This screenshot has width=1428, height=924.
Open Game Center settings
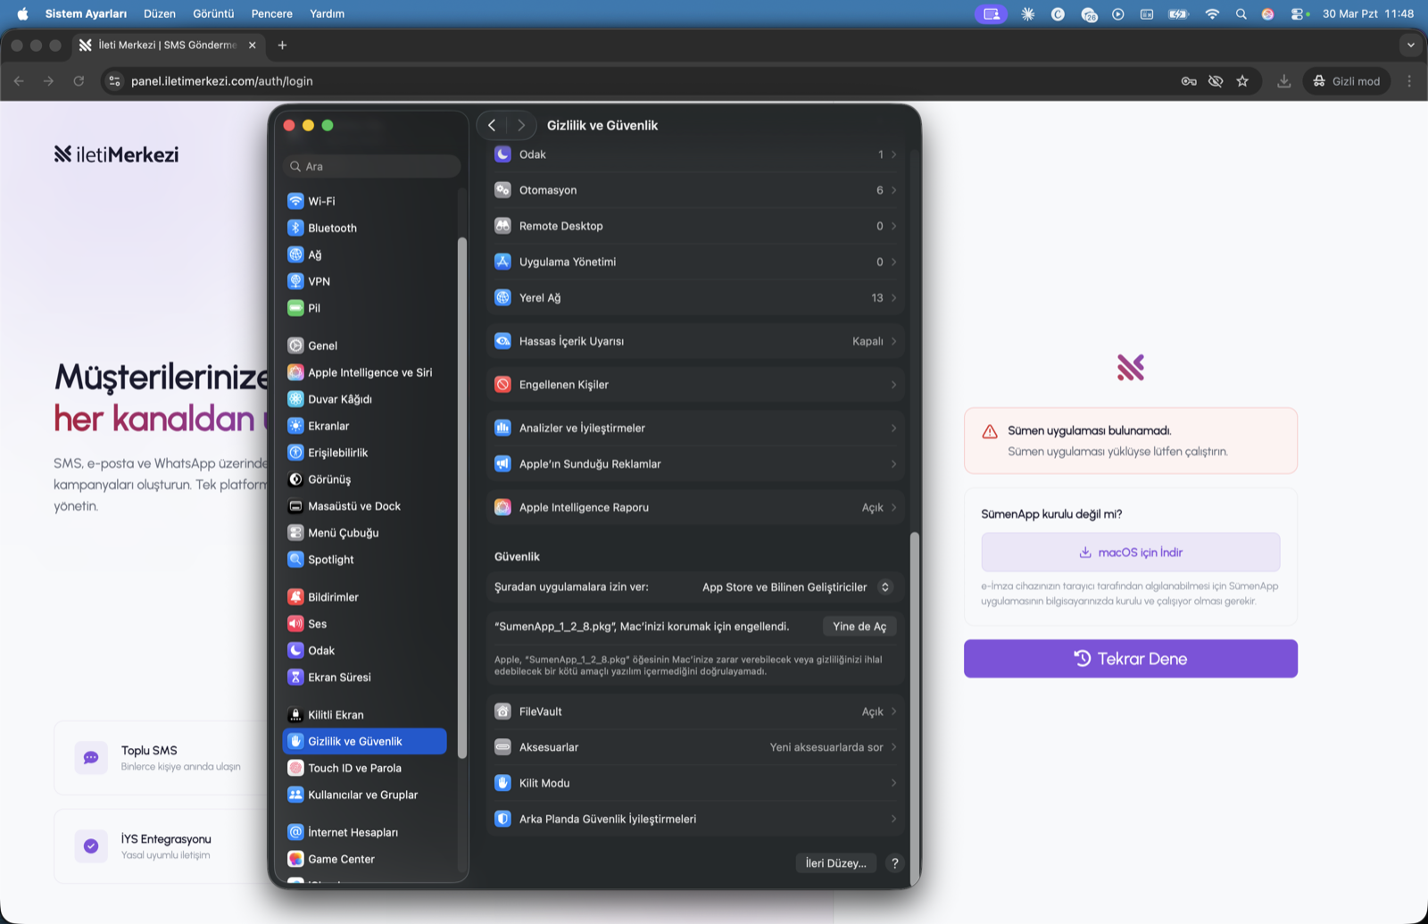(x=340, y=859)
